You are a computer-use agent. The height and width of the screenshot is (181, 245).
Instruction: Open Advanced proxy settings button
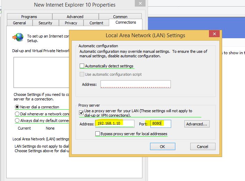tap(197, 124)
